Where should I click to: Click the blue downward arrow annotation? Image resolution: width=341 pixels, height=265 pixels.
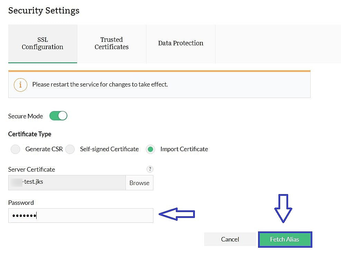pyautogui.click(x=283, y=208)
